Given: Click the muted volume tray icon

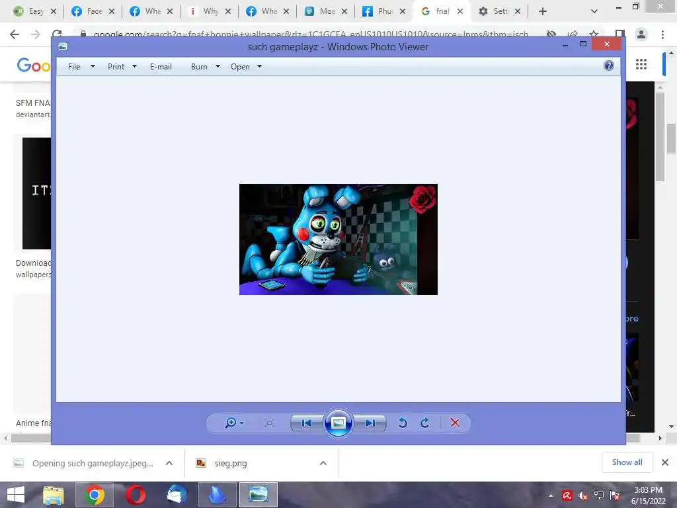Looking at the screenshot, I should [583, 496].
